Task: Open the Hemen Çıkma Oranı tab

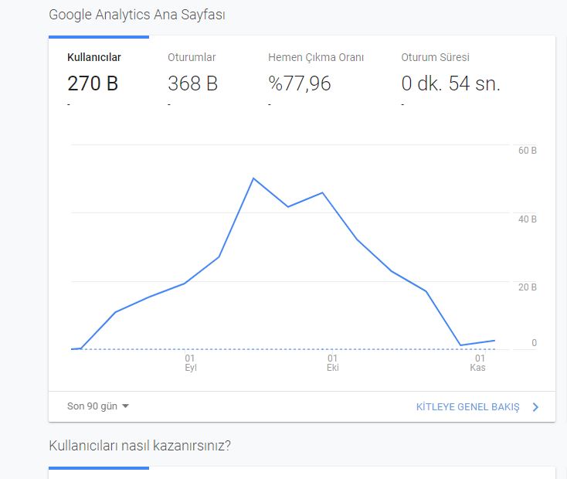Action: point(316,57)
